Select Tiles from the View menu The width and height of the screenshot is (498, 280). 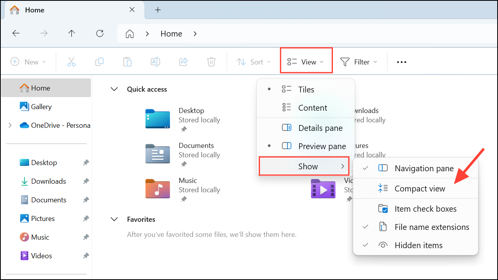306,89
